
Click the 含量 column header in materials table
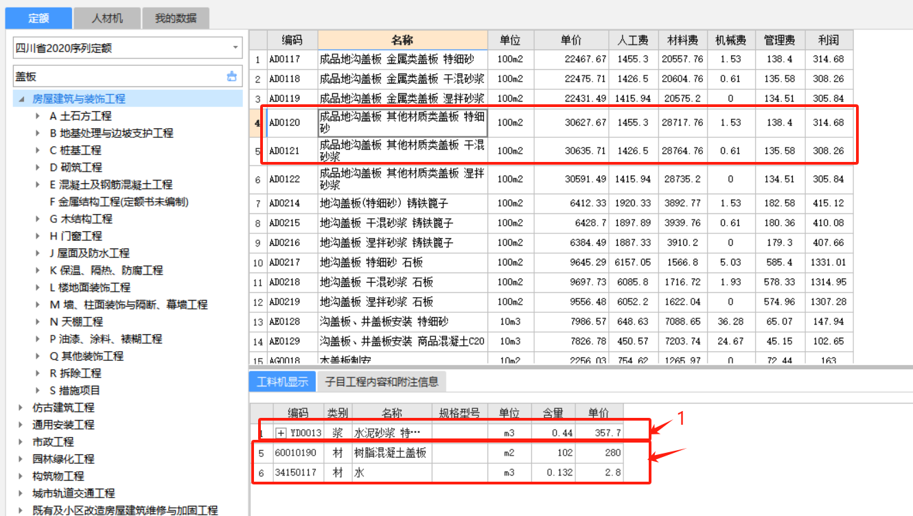click(x=553, y=413)
